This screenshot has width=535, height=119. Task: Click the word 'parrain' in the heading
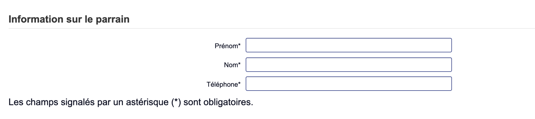click(113, 19)
